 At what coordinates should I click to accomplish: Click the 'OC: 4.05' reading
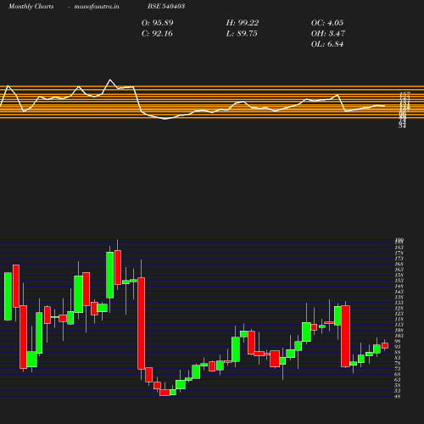click(x=327, y=23)
